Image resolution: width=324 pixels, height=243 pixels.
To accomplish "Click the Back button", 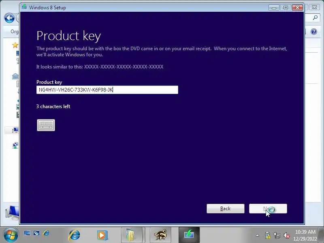I will (x=226, y=209).
